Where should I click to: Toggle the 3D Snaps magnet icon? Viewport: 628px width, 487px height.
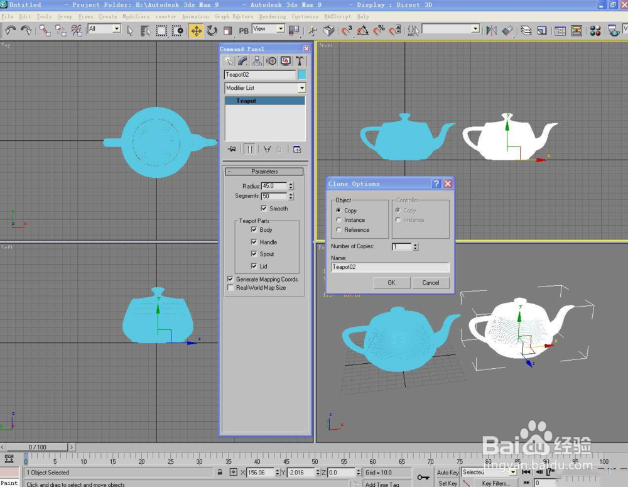tap(347, 30)
